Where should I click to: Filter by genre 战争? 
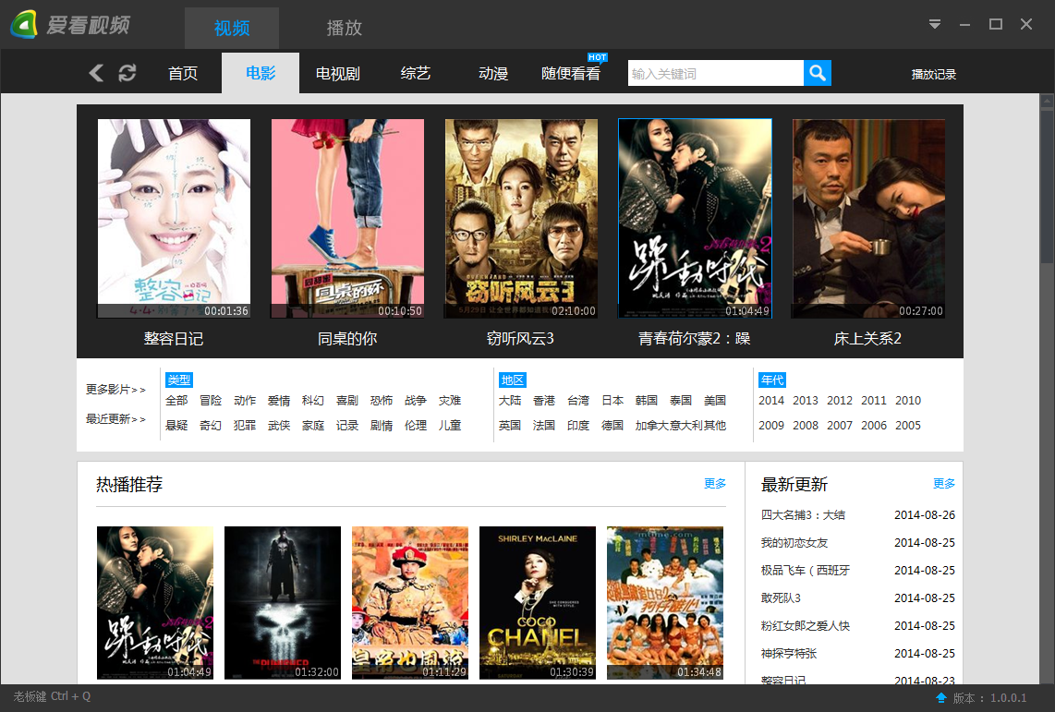[415, 400]
